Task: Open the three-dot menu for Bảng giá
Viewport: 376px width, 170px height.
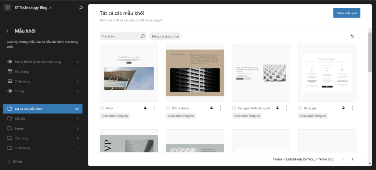Action: [x=352, y=108]
